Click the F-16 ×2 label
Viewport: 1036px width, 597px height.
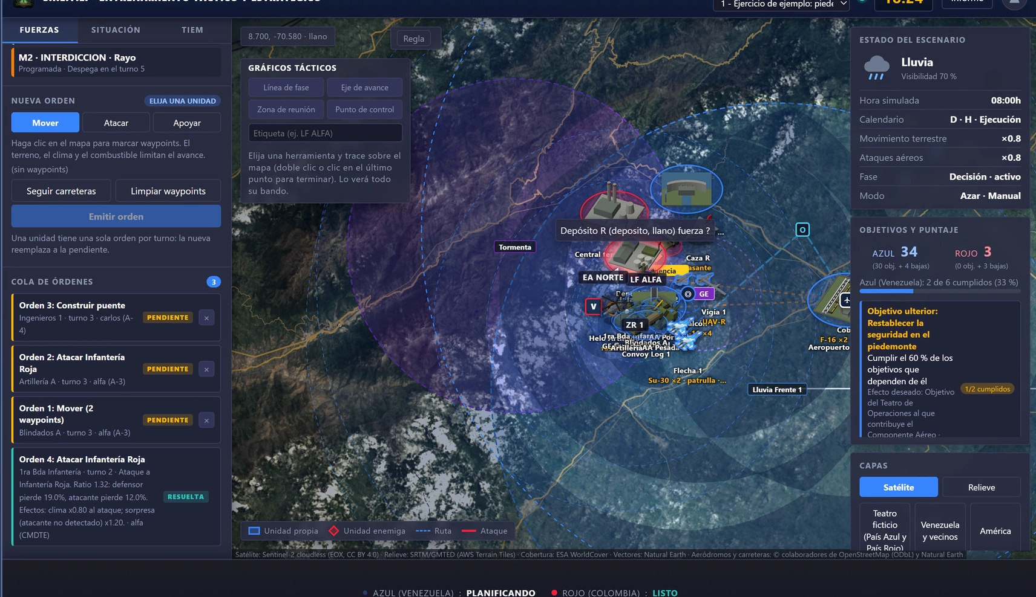pyautogui.click(x=834, y=340)
